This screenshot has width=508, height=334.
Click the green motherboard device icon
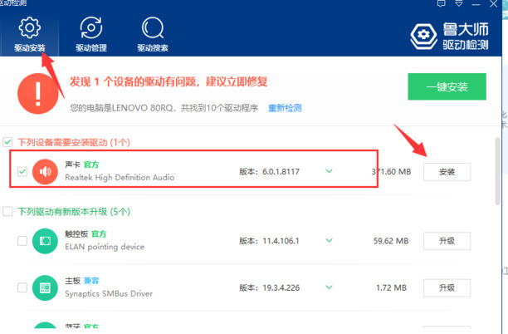pos(45,288)
